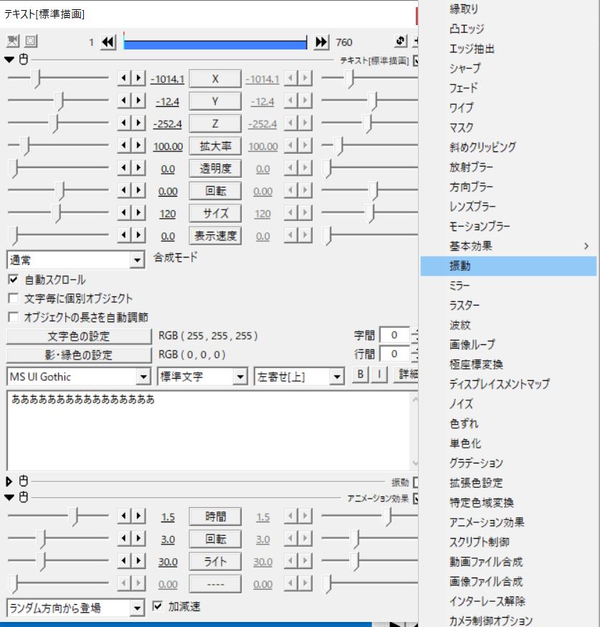Decrease left ライト value with left arrow
This screenshot has width=600, height=627.
pos(124,561)
